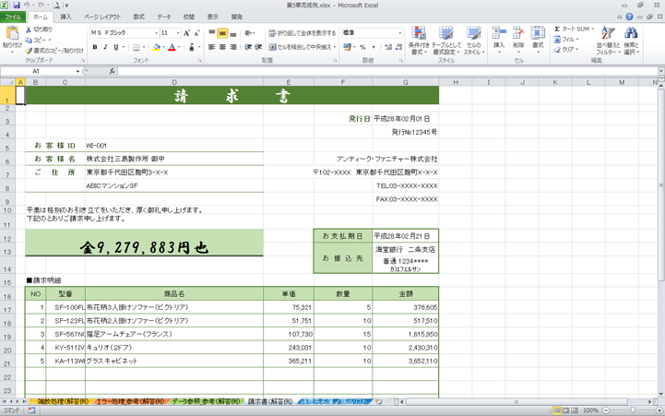665x416 pixels.
Task: Increase font size with the large A icon
Action: (x=186, y=33)
